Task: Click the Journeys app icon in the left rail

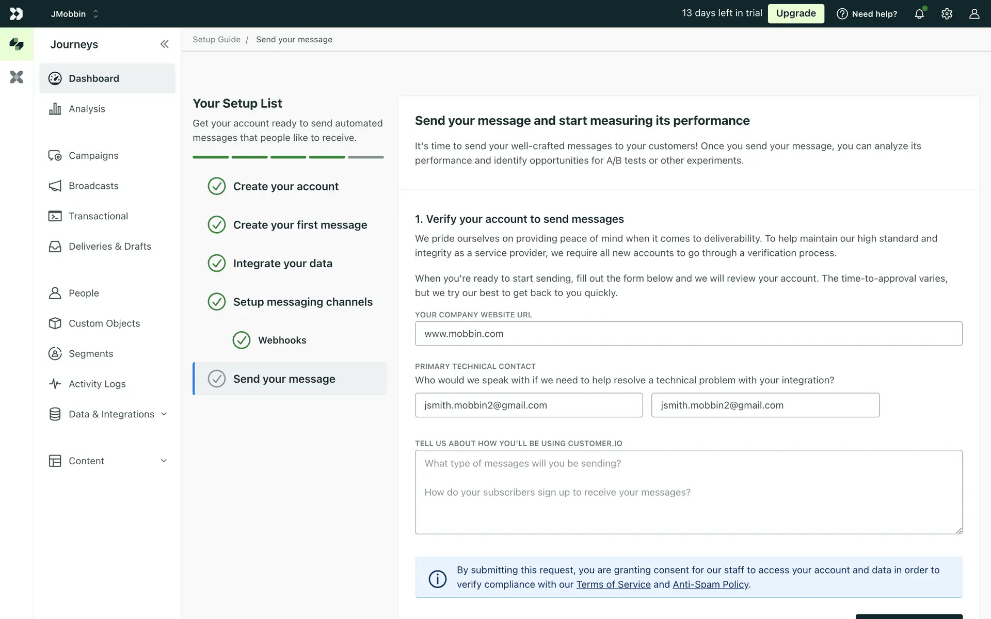Action: (17, 44)
